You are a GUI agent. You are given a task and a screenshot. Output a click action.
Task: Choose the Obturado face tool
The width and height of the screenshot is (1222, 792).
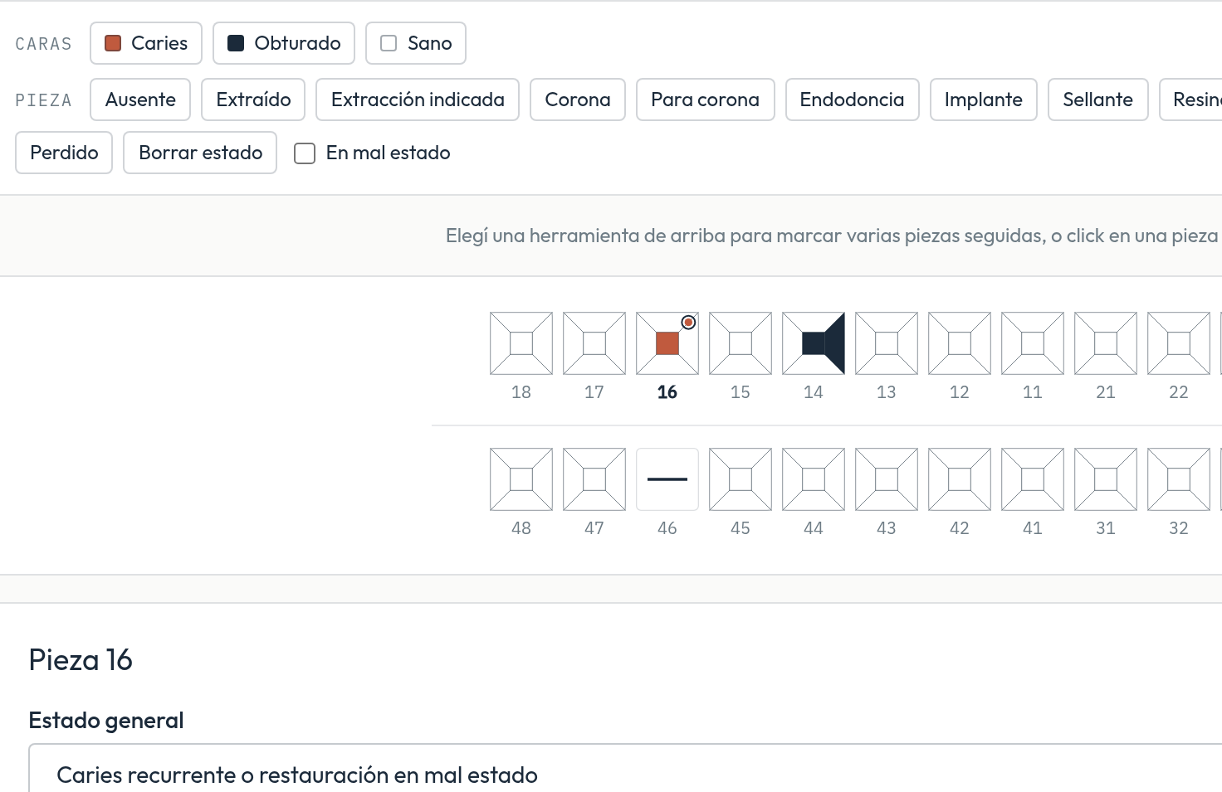pyautogui.click(x=284, y=43)
